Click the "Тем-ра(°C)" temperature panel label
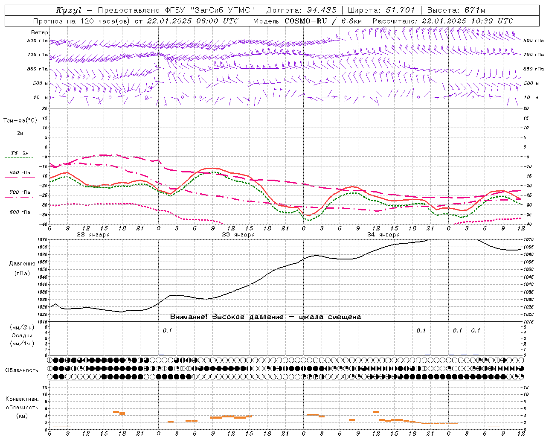The width and height of the screenshot is (546, 437). tap(20, 121)
